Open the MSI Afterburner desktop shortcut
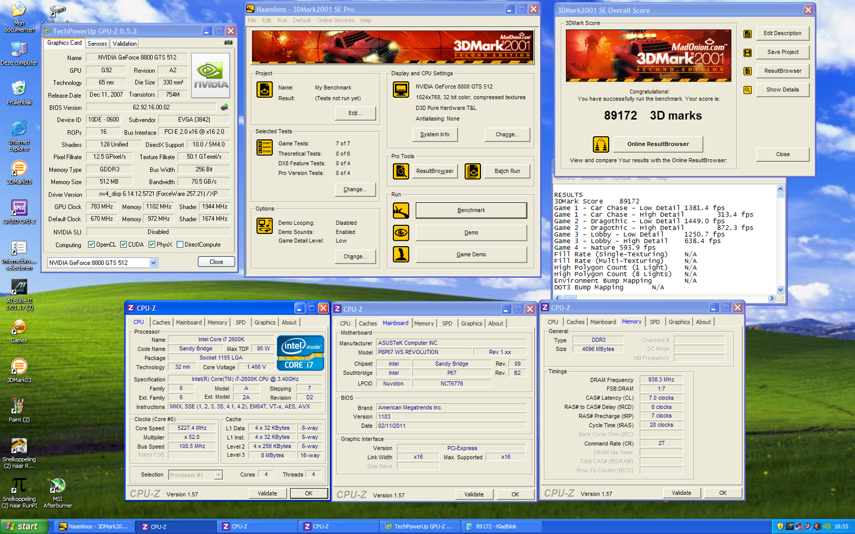Image resolution: width=855 pixels, height=534 pixels. coord(58,493)
